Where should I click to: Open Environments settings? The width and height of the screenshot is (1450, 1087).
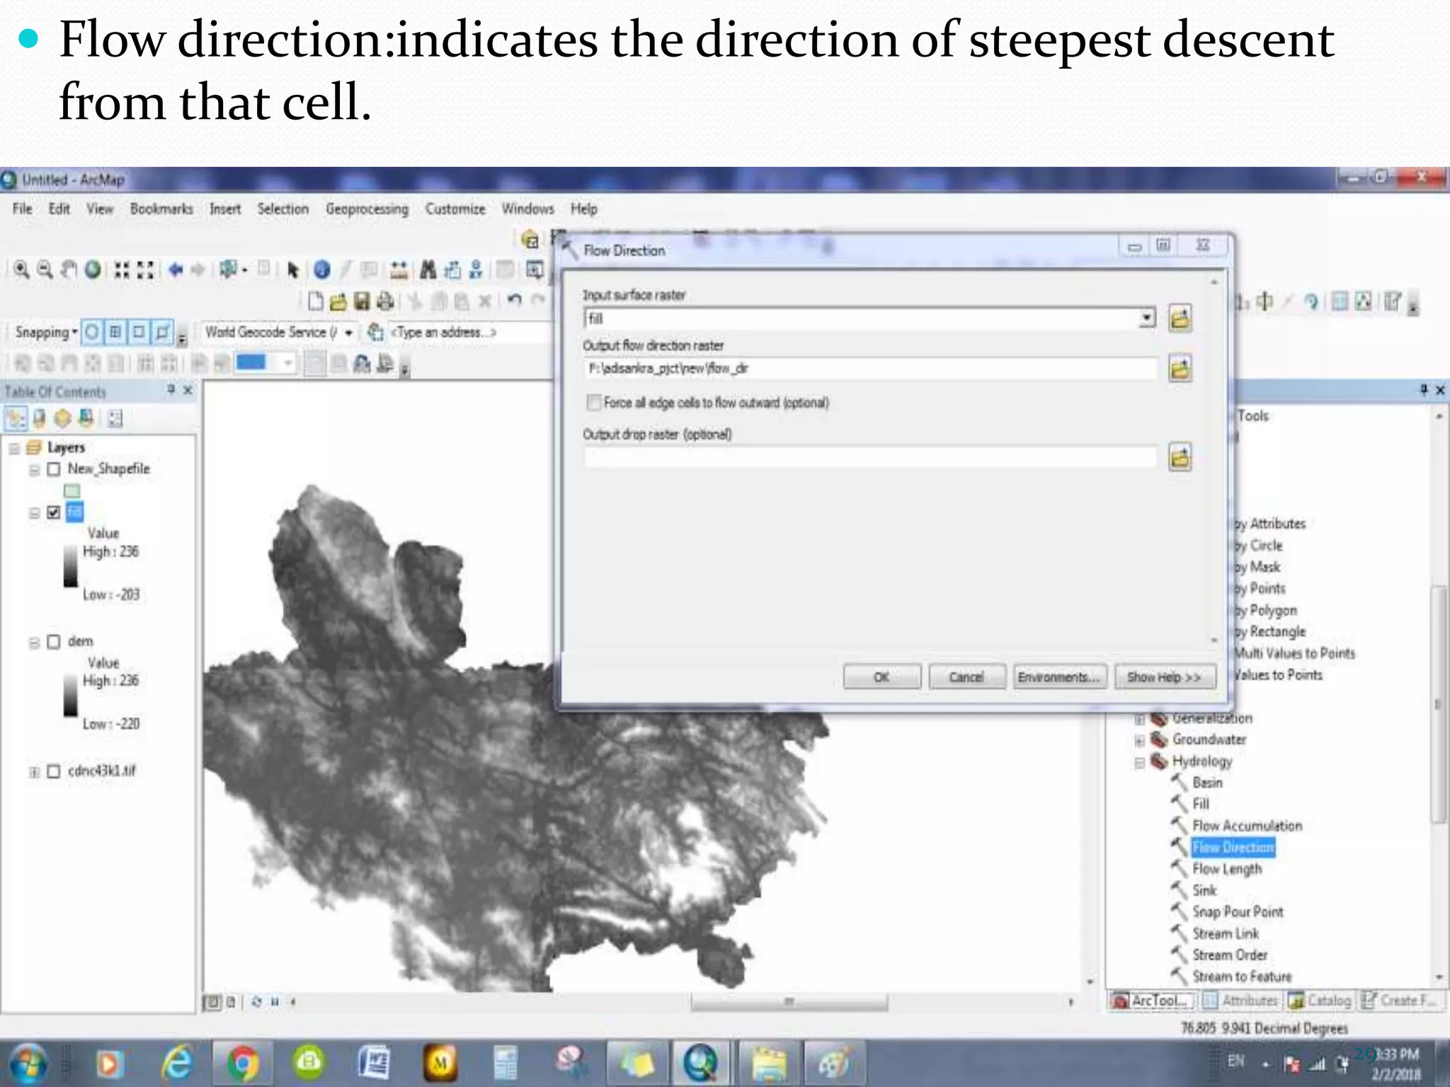tap(1058, 677)
